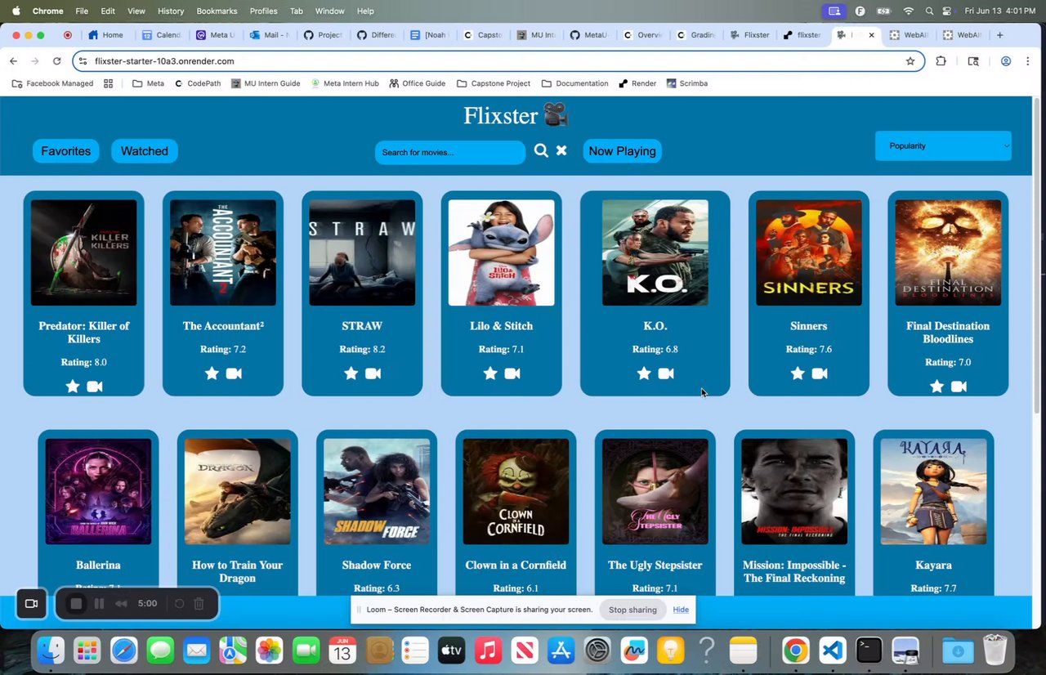Click camera icon under Final Destination Bloodlines
This screenshot has height=675, width=1046.
point(959,387)
